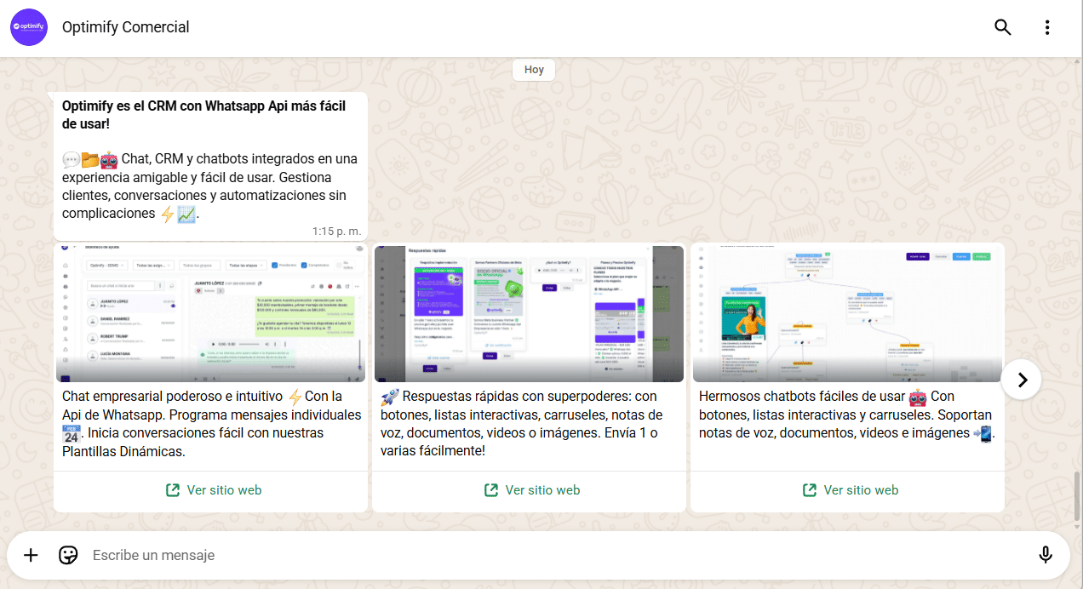Open the emoji and sticker picker
This screenshot has width=1083, height=589.
(x=68, y=555)
